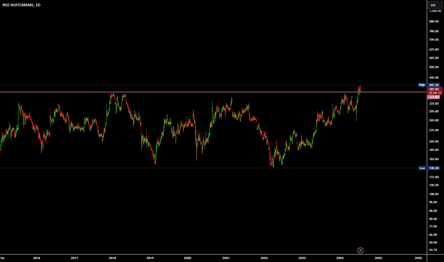The width and height of the screenshot is (444, 262).
Task: Click the 265.00 price axis label
Action: [x=434, y=120]
